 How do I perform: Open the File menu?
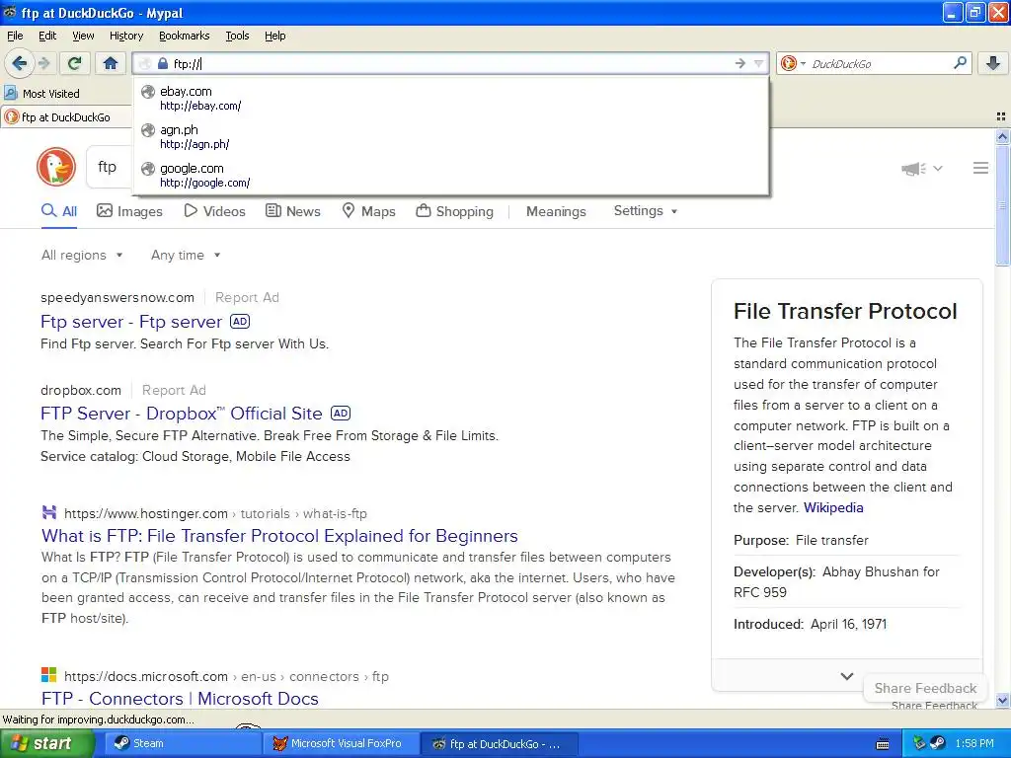pos(15,36)
